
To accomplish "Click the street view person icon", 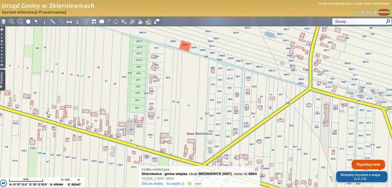I will click(x=77, y=22).
